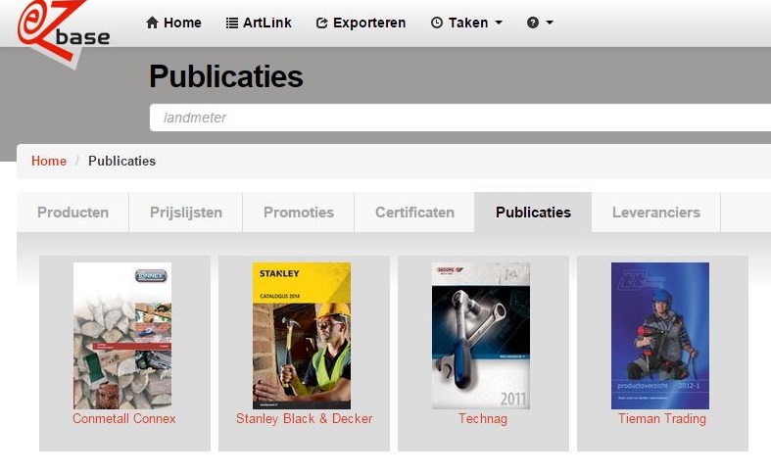771x475 pixels.
Task: Click the Home icon in navbar
Action: (152, 23)
